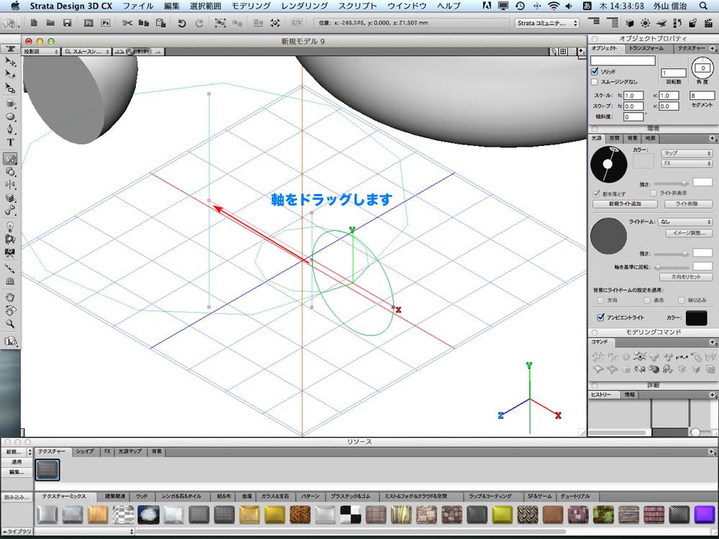
Task: Select the Mirror tool
Action: pos(10,184)
